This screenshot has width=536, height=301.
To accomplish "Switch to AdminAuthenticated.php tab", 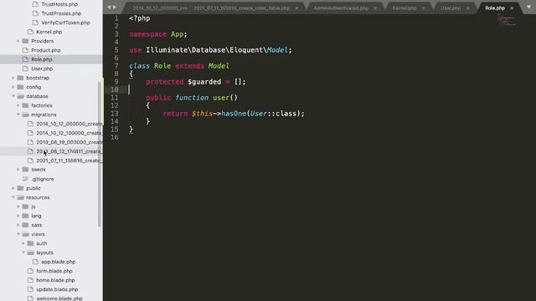I will 341,8.
